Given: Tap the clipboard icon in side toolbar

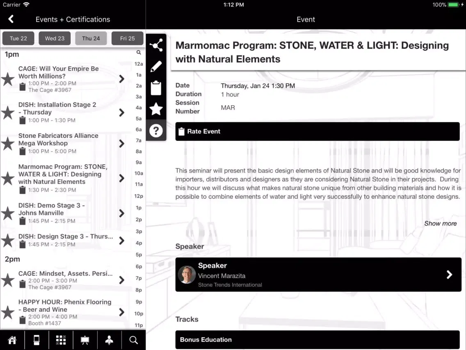Looking at the screenshot, I should (156, 88).
